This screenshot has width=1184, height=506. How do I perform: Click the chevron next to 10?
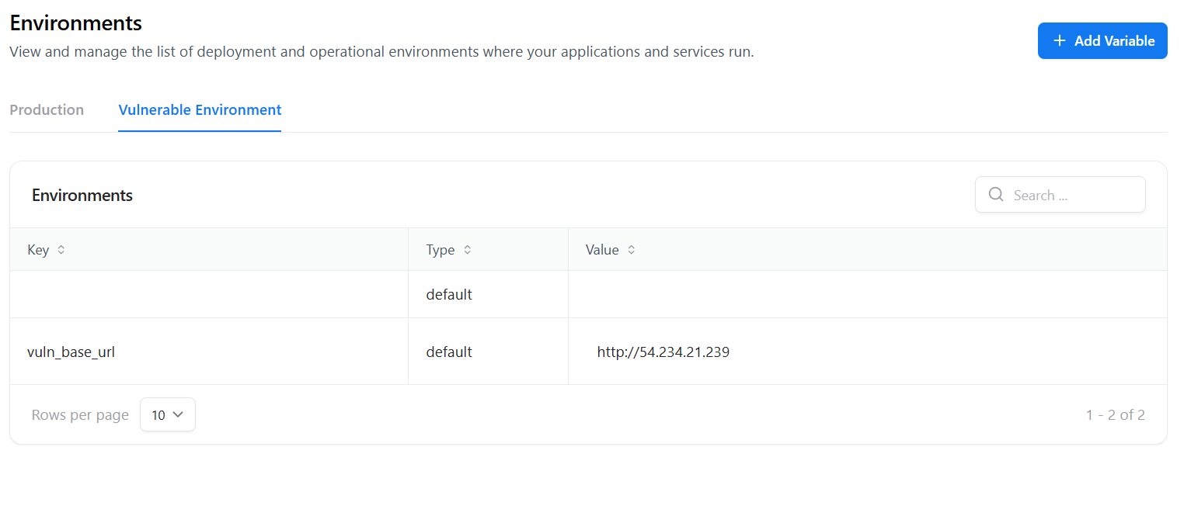[x=178, y=415]
